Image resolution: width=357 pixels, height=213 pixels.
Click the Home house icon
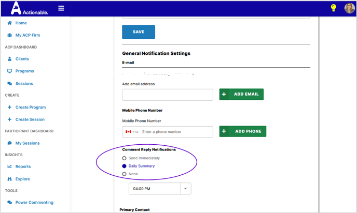9,23
